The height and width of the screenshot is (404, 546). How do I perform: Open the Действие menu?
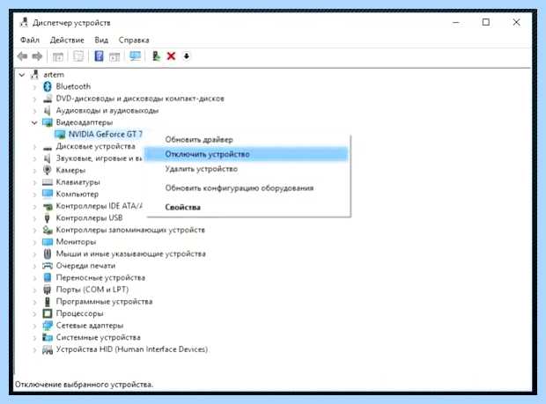click(x=67, y=40)
